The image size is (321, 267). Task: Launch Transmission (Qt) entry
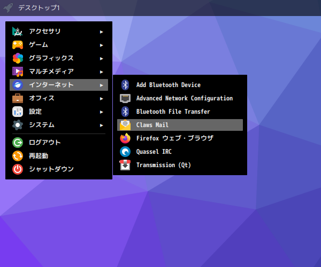[180, 165]
